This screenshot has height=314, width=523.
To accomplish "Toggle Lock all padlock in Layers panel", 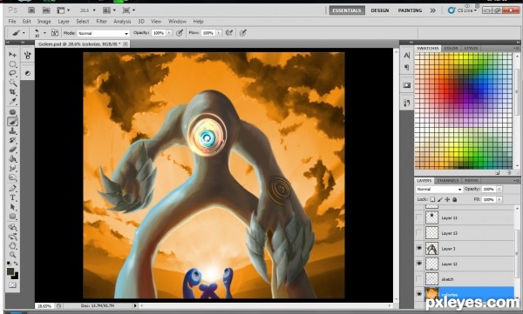I will pos(455,199).
